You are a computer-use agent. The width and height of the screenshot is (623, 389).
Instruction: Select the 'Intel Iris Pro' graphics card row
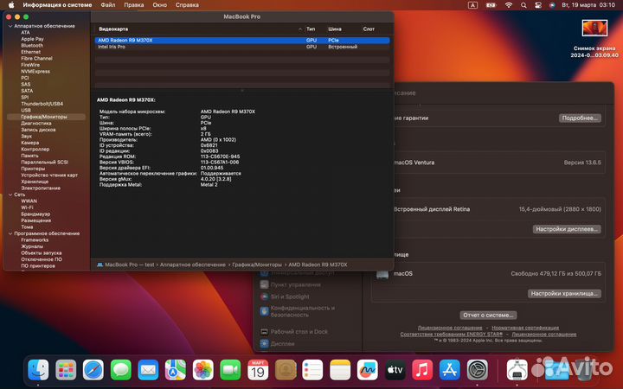(x=242, y=47)
